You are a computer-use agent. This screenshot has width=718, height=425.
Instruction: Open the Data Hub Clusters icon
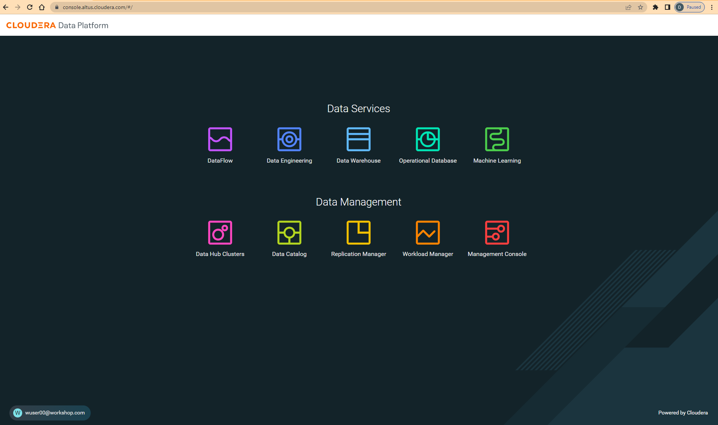tap(220, 233)
